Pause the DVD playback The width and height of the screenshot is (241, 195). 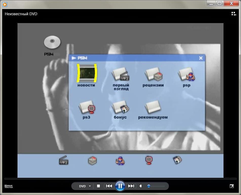(120, 186)
